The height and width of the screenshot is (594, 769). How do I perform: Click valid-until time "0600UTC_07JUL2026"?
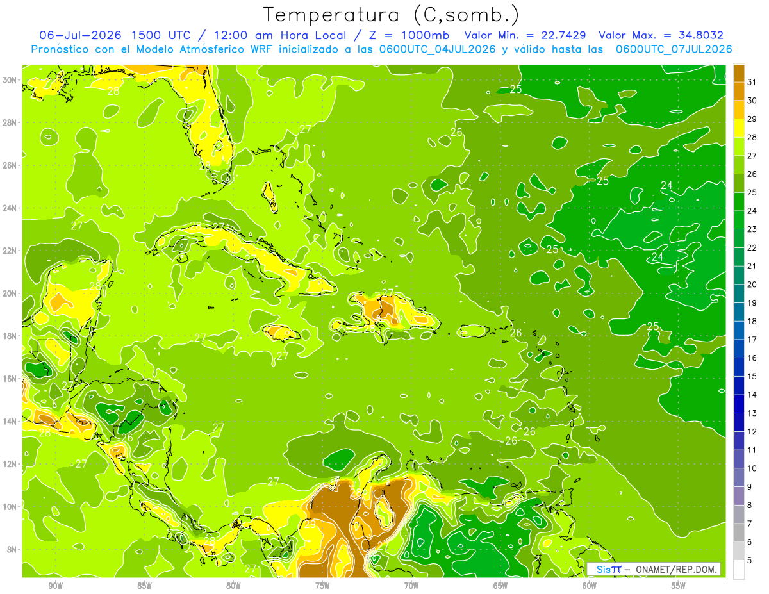pyautogui.click(x=674, y=49)
